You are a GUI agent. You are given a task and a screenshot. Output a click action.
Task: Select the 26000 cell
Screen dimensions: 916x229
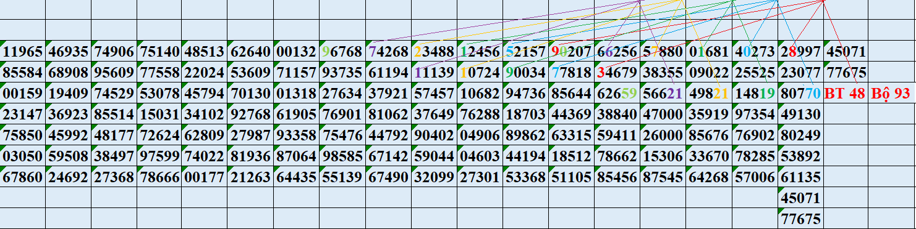pyautogui.click(x=663, y=135)
